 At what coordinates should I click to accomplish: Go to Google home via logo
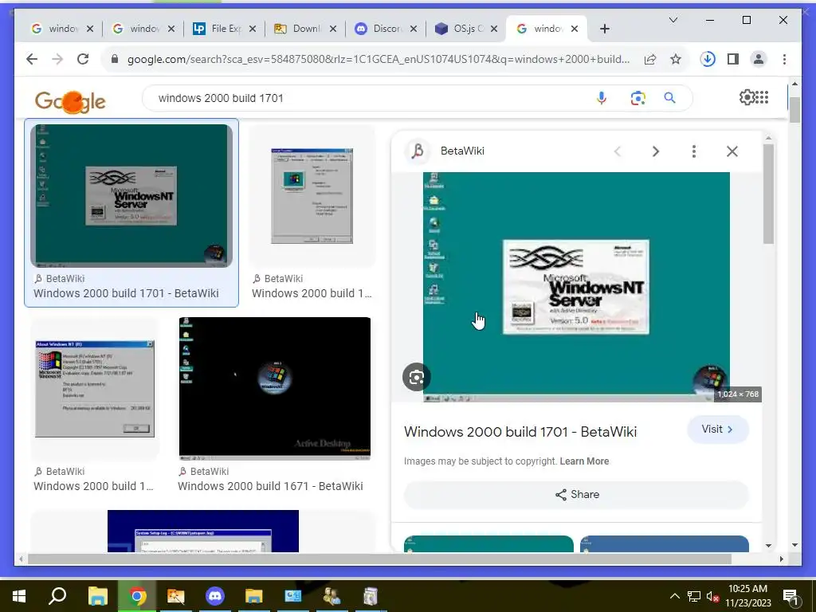70,101
